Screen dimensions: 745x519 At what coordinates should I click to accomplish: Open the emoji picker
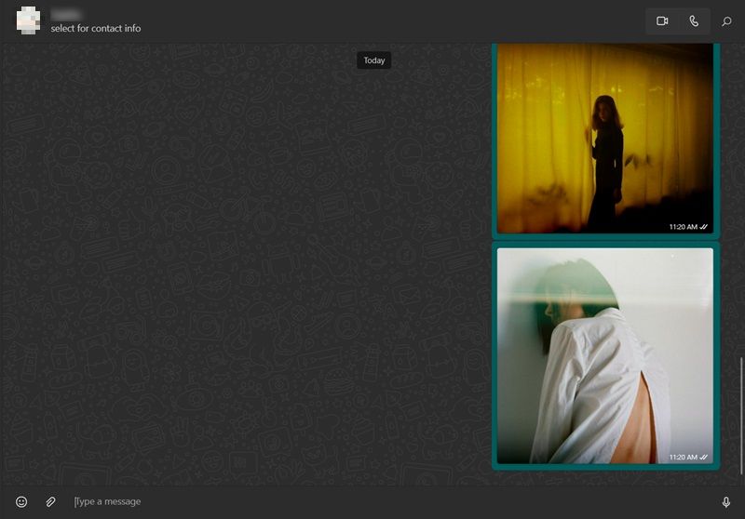click(x=21, y=502)
